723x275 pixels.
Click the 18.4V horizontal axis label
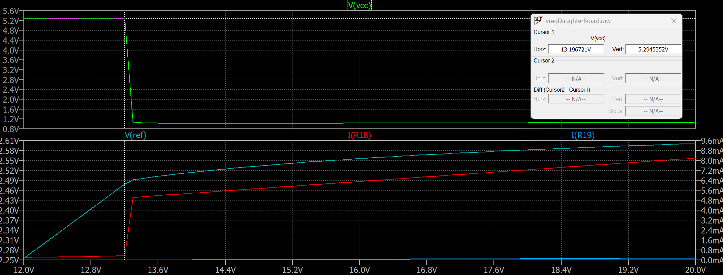click(x=561, y=270)
